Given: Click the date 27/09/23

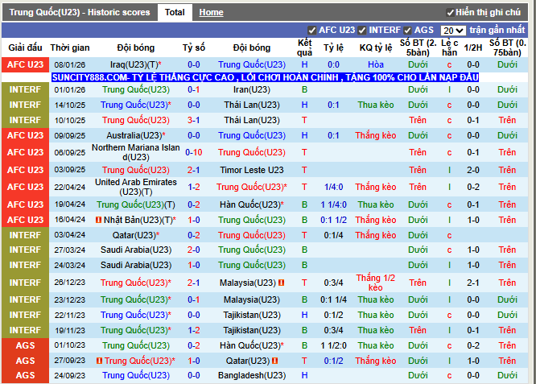Looking at the screenshot, I should coord(70,361).
